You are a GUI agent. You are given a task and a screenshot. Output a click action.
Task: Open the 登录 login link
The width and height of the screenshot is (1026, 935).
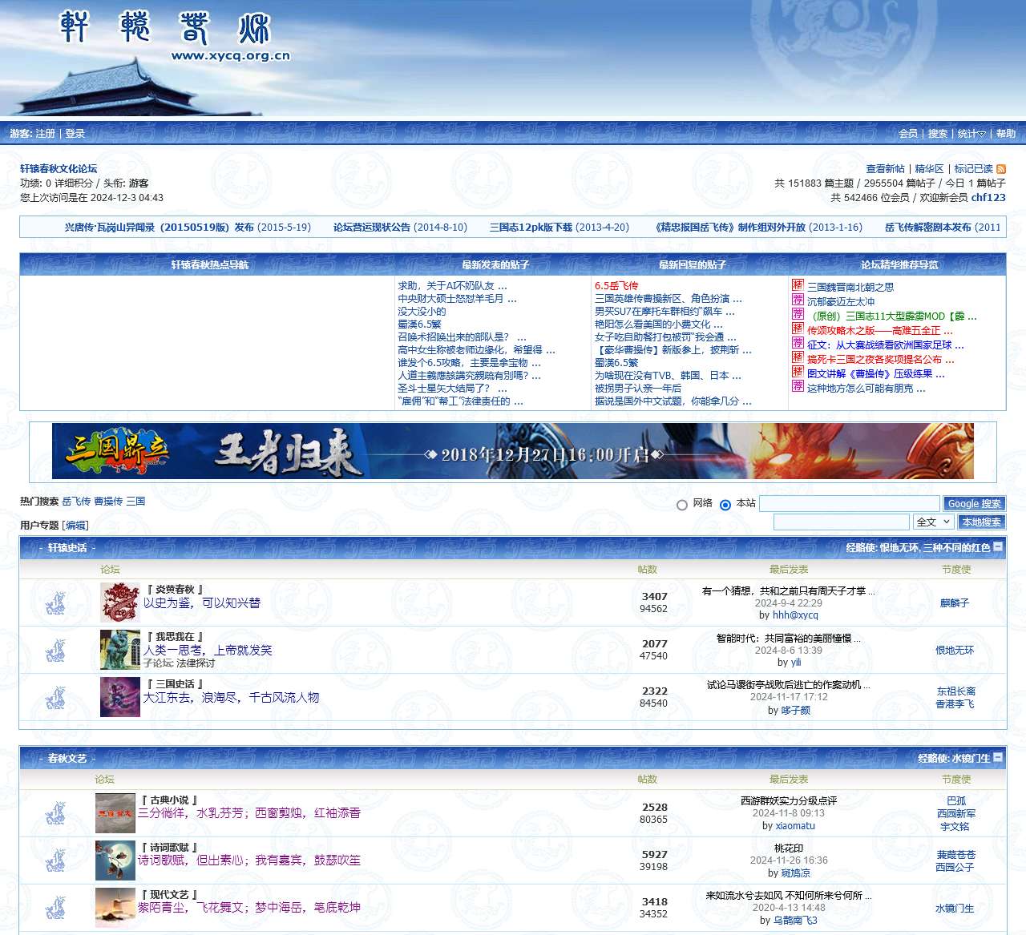point(75,134)
